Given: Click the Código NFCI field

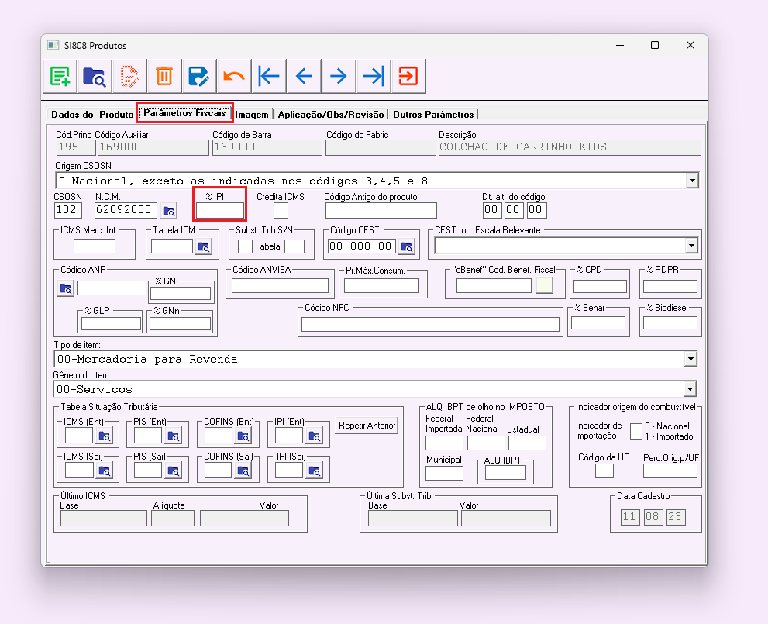Looking at the screenshot, I should click(431, 324).
